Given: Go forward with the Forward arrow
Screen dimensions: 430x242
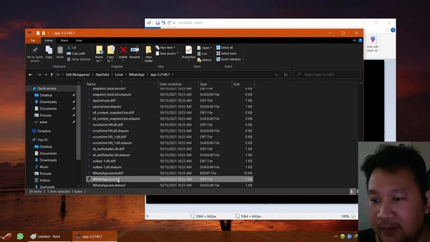Looking at the screenshot, I should [39, 75].
